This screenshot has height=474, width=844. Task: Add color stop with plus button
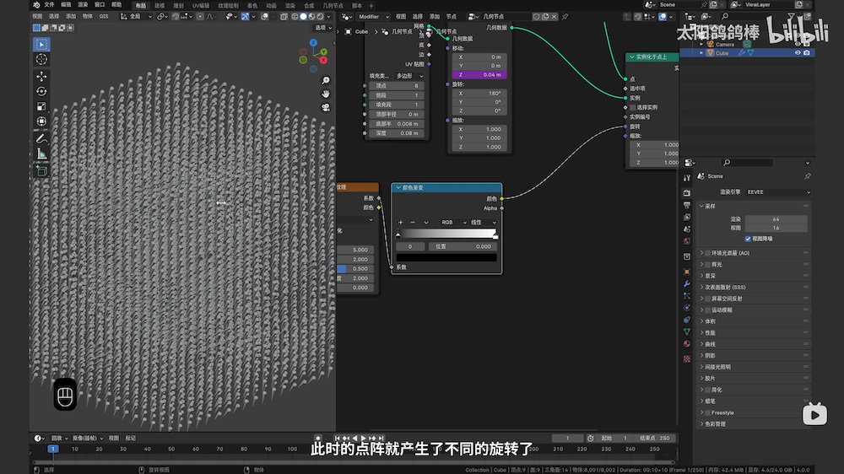pyautogui.click(x=400, y=222)
